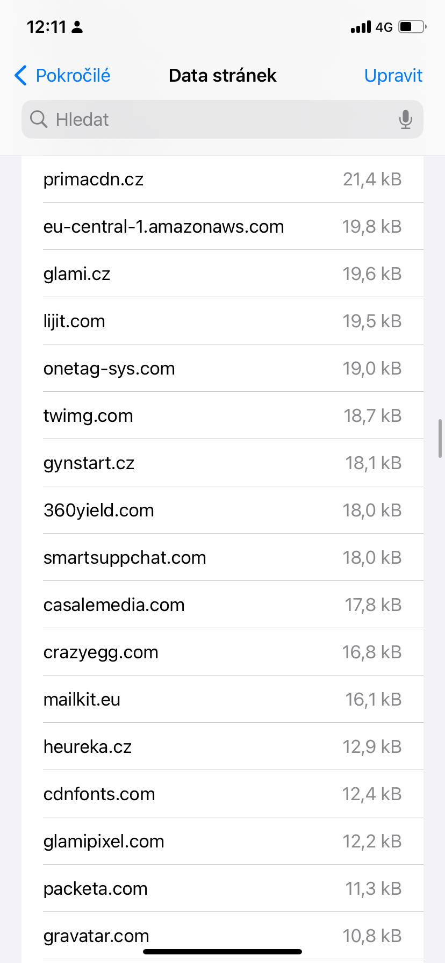Tap the smartsuppchat.com row
The width and height of the screenshot is (445, 963).
pos(223,557)
